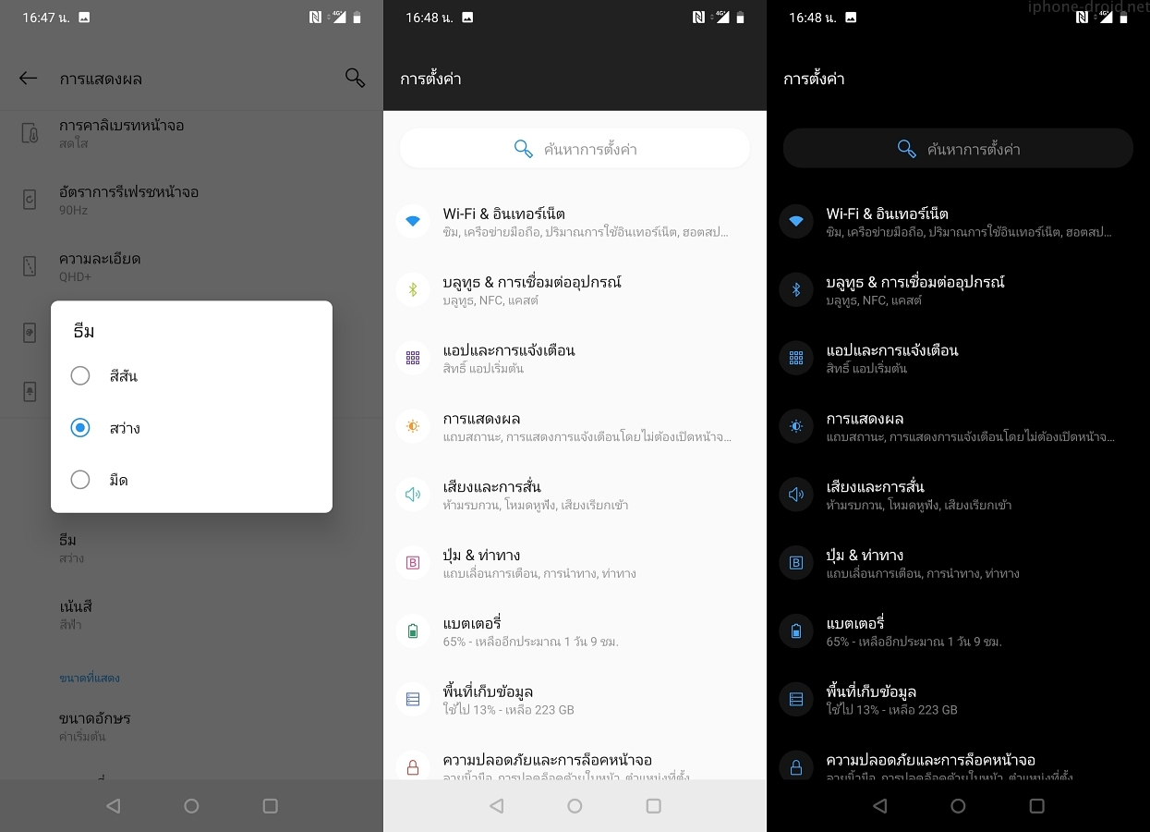The image size is (1150, 832).
Task: Select the สีสัน theme radio button
Action: (x=80, y=376)
